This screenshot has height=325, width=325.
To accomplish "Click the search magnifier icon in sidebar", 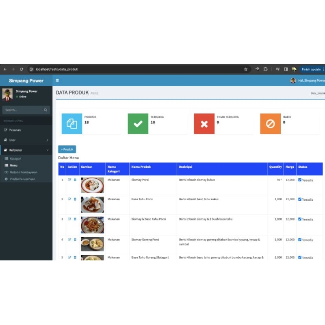I will coord(45,110).
